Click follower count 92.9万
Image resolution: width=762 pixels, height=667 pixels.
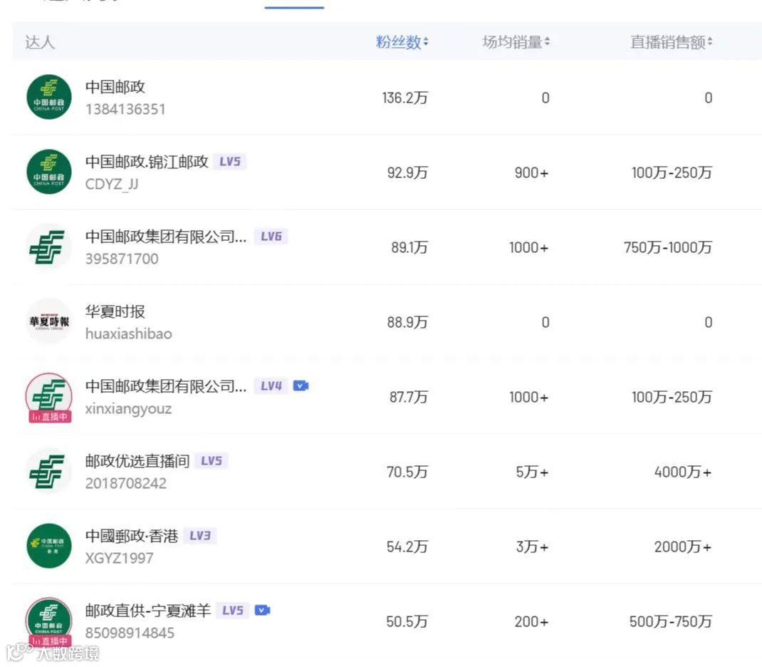click(x=407, y=172)
